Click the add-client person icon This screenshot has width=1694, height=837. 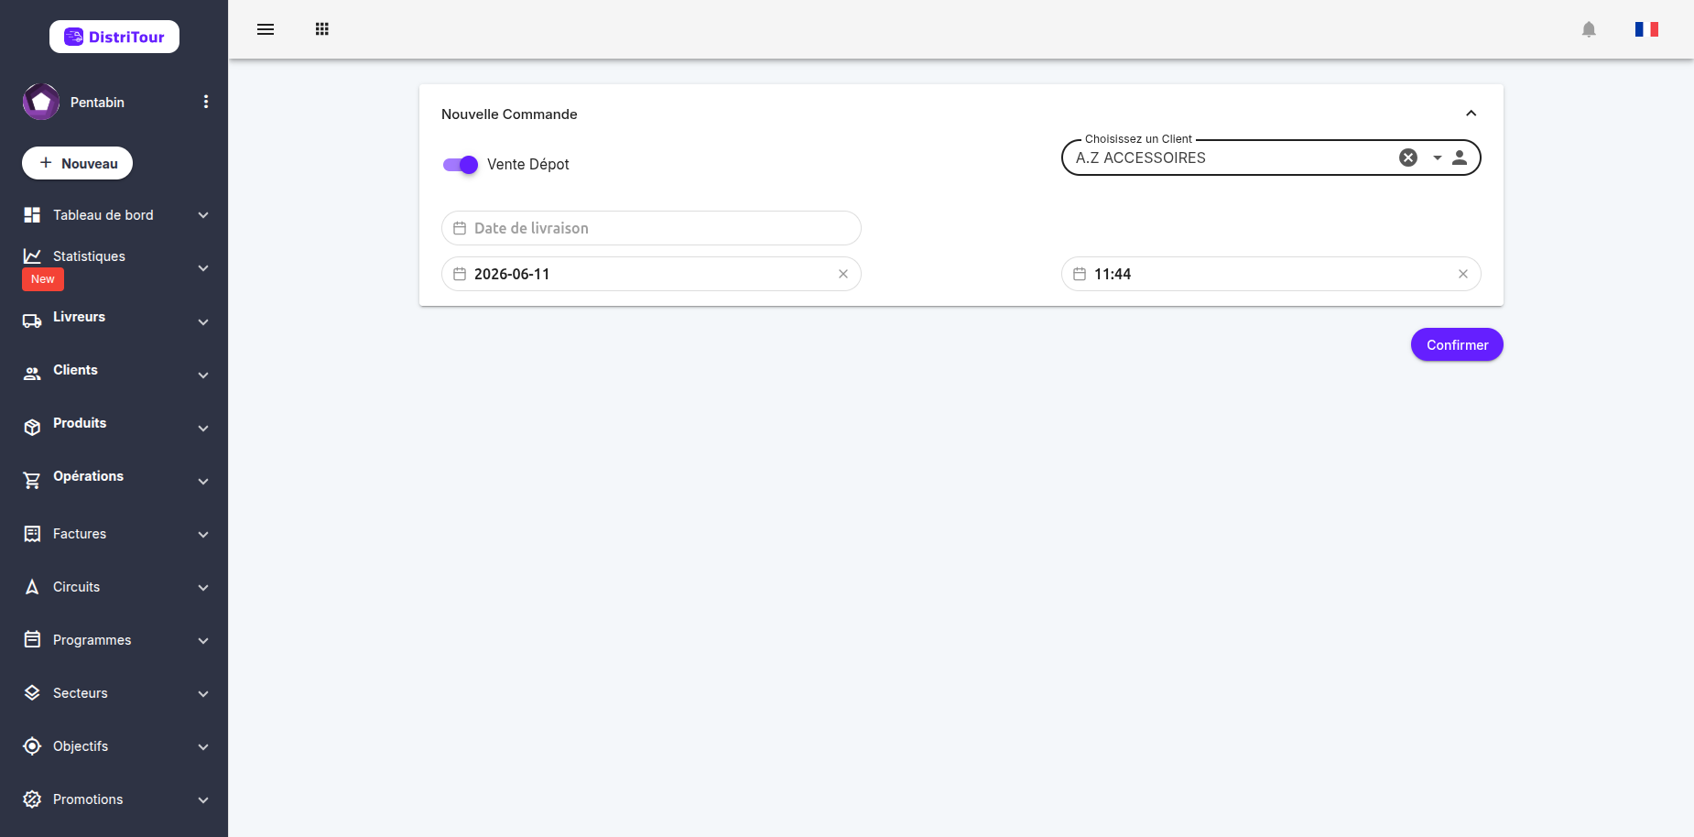click(1460, 158)
